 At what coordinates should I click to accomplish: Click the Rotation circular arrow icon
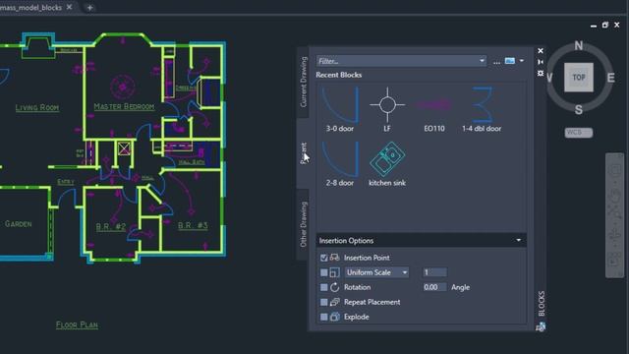pyautogui.click(x=334, y=287)
